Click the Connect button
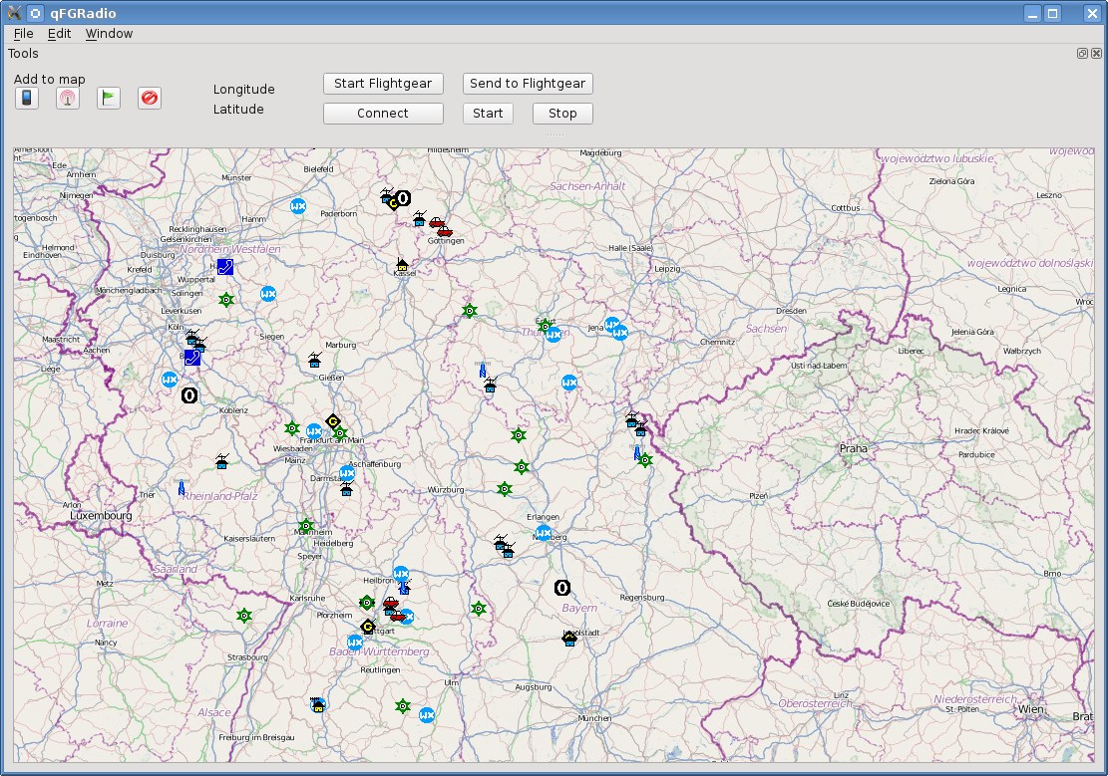1108x776 pixels. click(x=383, y=113)
